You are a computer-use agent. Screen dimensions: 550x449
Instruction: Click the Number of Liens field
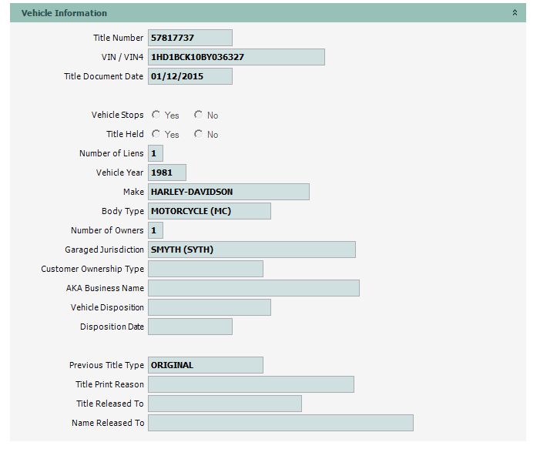click(155, 153)
